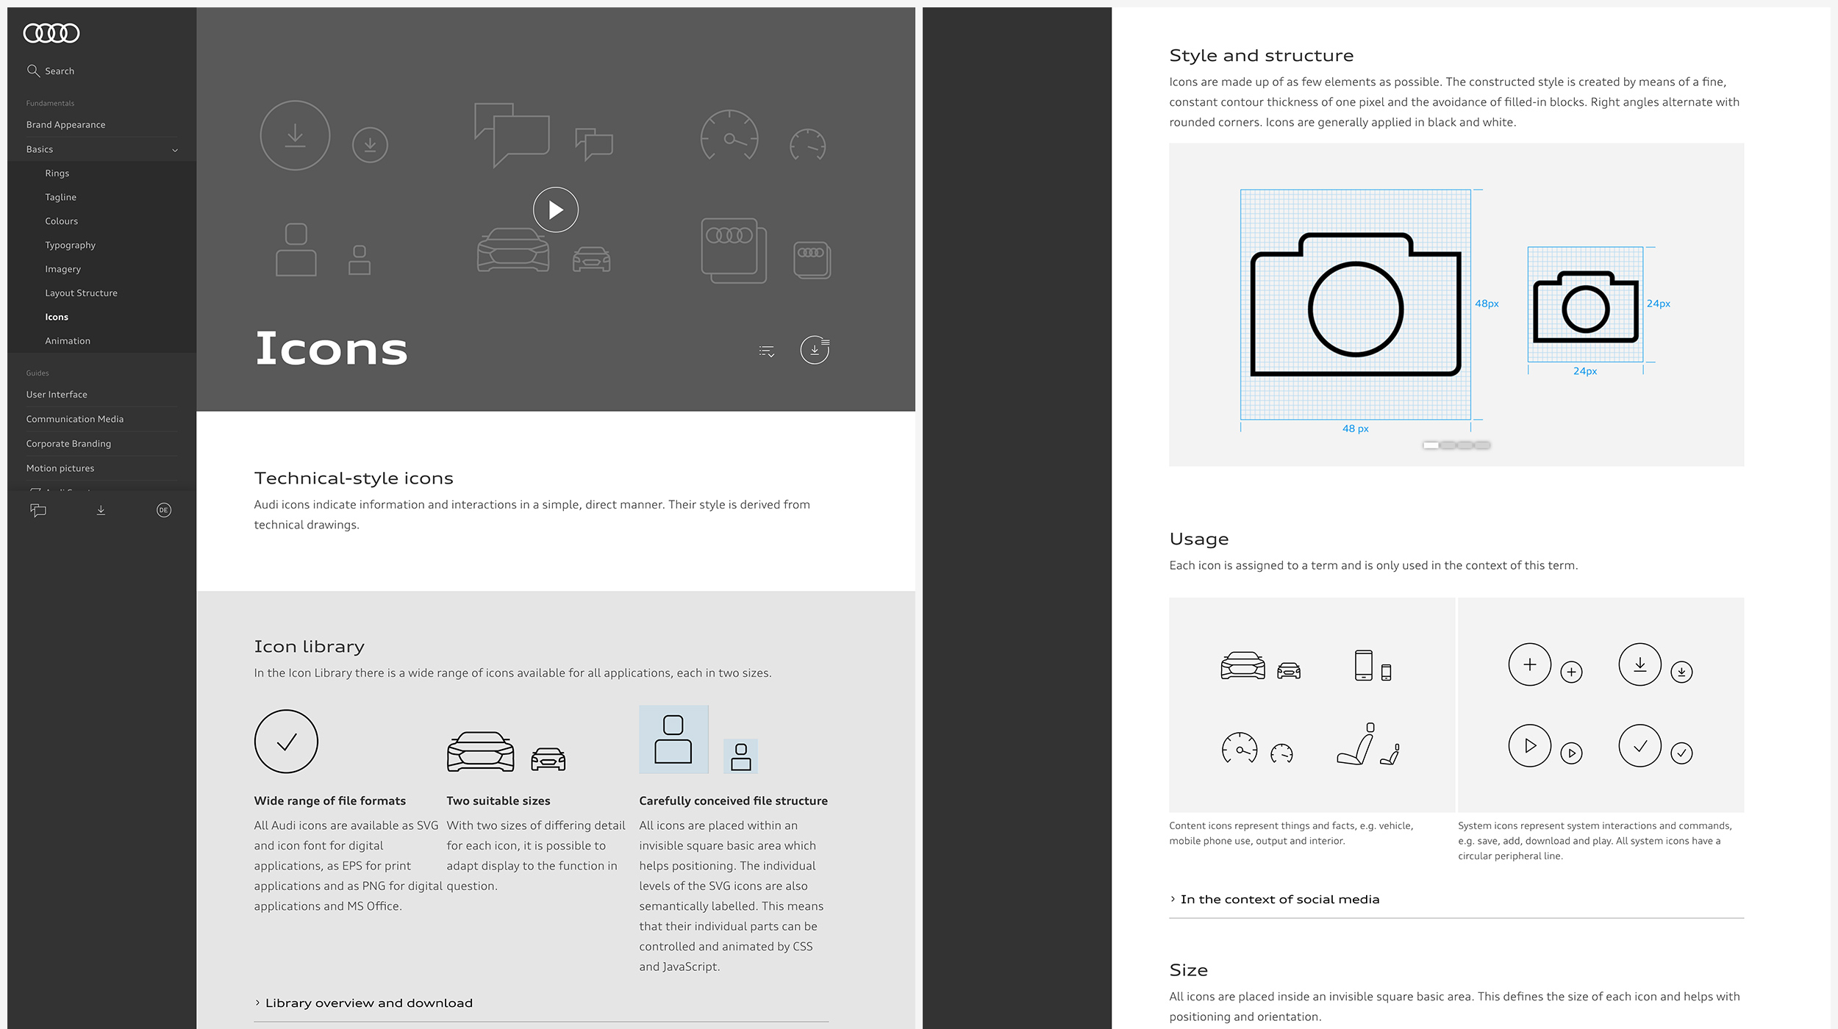Click small plus circle system icon in Usage
1838x1029 pixels.
(1571, 672)
